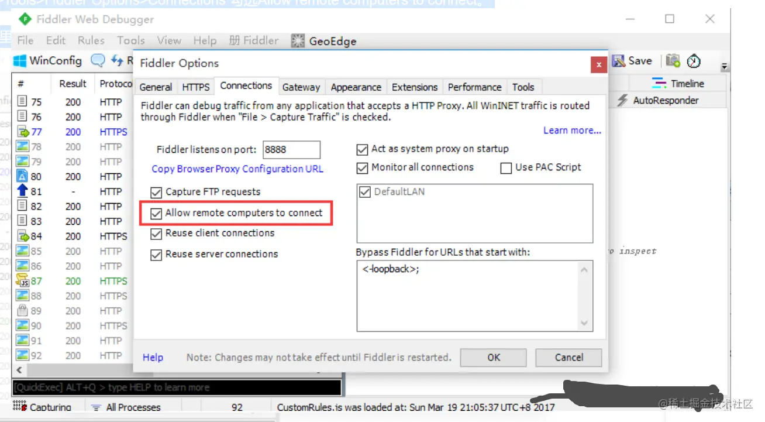Screen dimensions: 765x422
Task: Select session 84 green arrow icon
Action: point(22,236)
